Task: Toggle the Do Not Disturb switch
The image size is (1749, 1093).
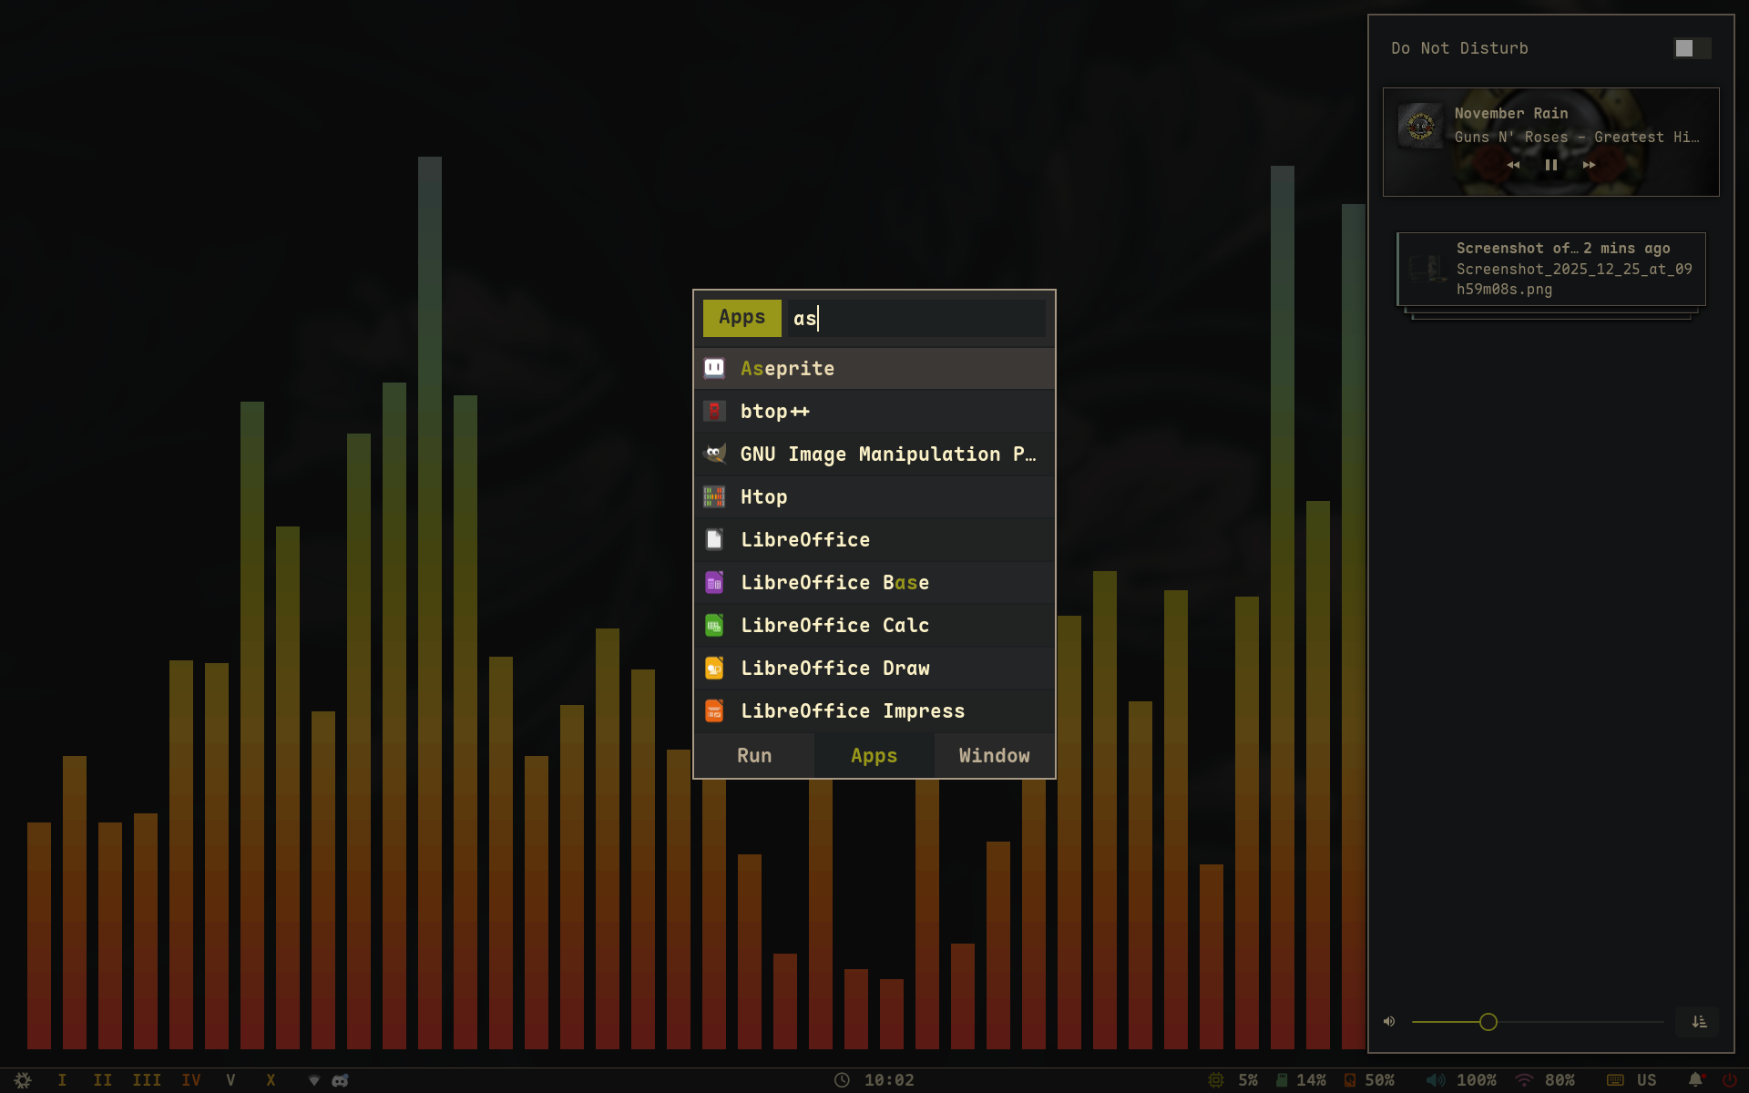Action: (x=1692, y=48)
